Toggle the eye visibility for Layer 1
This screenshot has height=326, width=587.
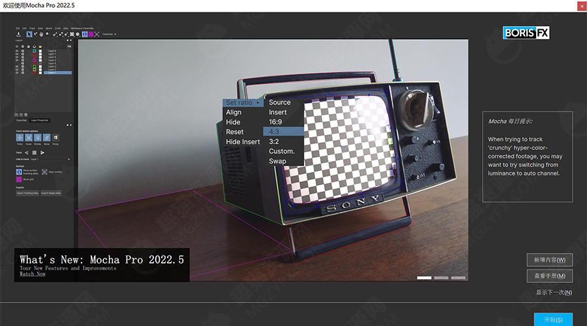point(17,72)
